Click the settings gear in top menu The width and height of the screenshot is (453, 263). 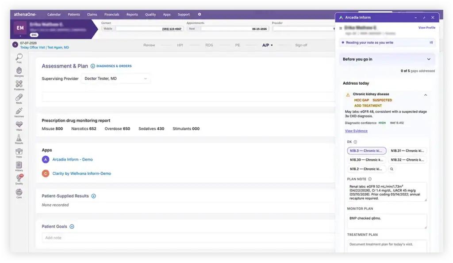tap(200, 15)
